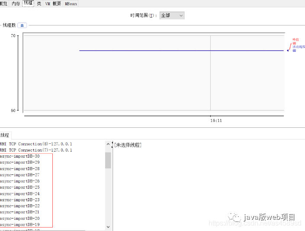Switch to the MBean tab
Screen dimensions: 305x231
(x=71, y=3)
